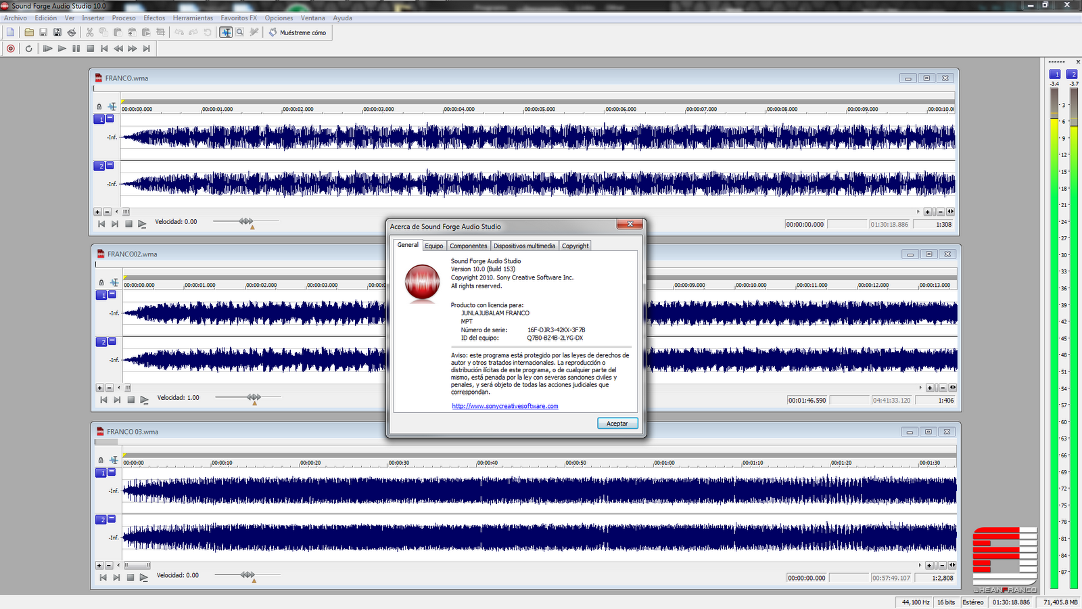Click Go to Start in the main transport bar
This screenshot has width=1082, height=609.
104,49
